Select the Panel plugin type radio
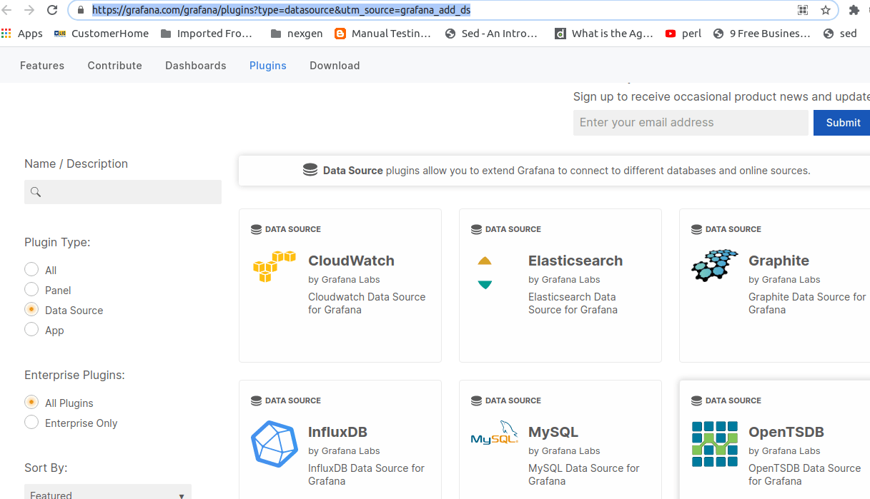 point(31,289)
